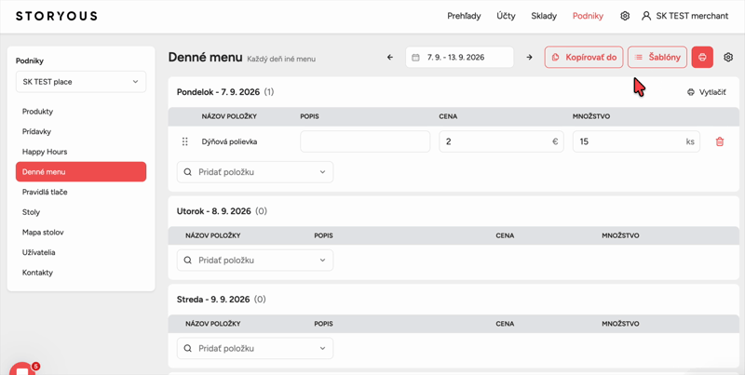Click the Kopírovať do button
This screenshot has height=375, width=745.
click(584, 58)
